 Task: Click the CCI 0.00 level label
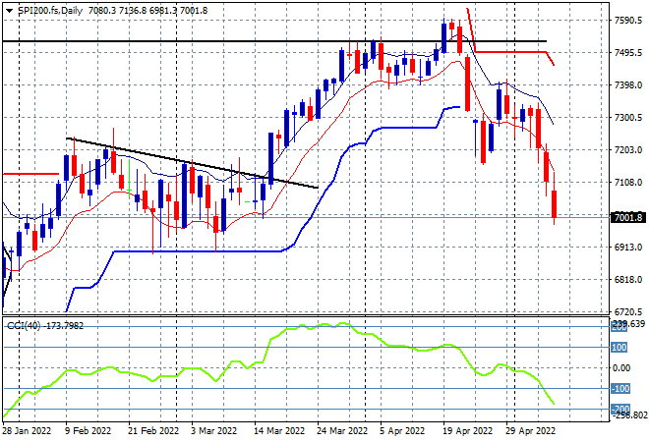[x=621, y=368]
